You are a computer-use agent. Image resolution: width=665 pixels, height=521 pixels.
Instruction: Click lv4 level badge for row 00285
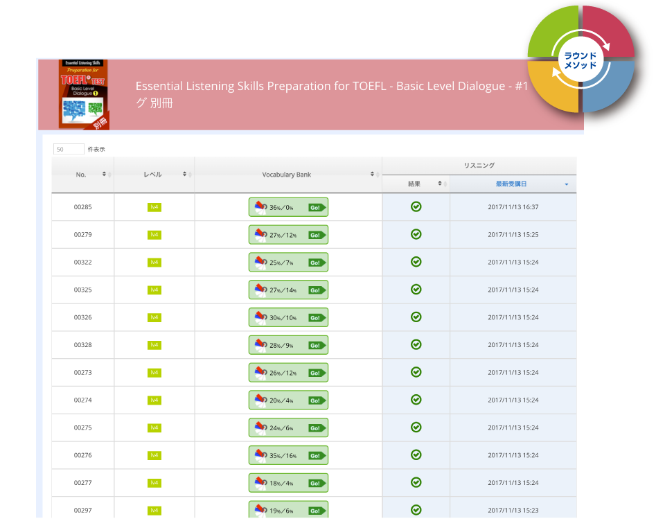point(154,207)
